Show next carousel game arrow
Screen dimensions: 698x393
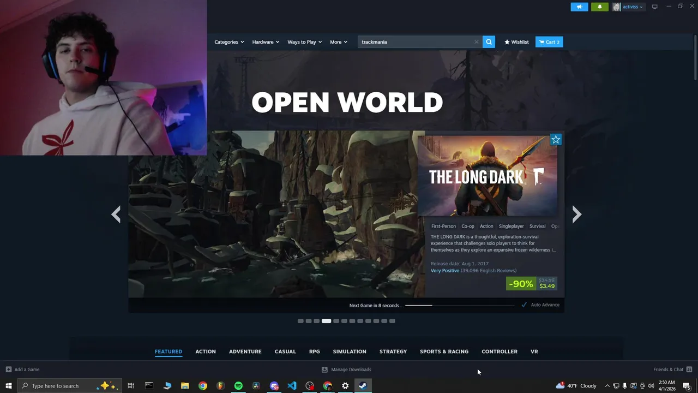tap(577, 214)
